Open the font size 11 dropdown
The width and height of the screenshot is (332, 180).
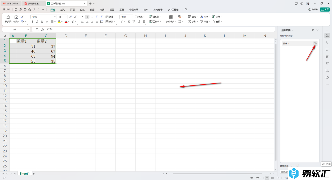66,17
